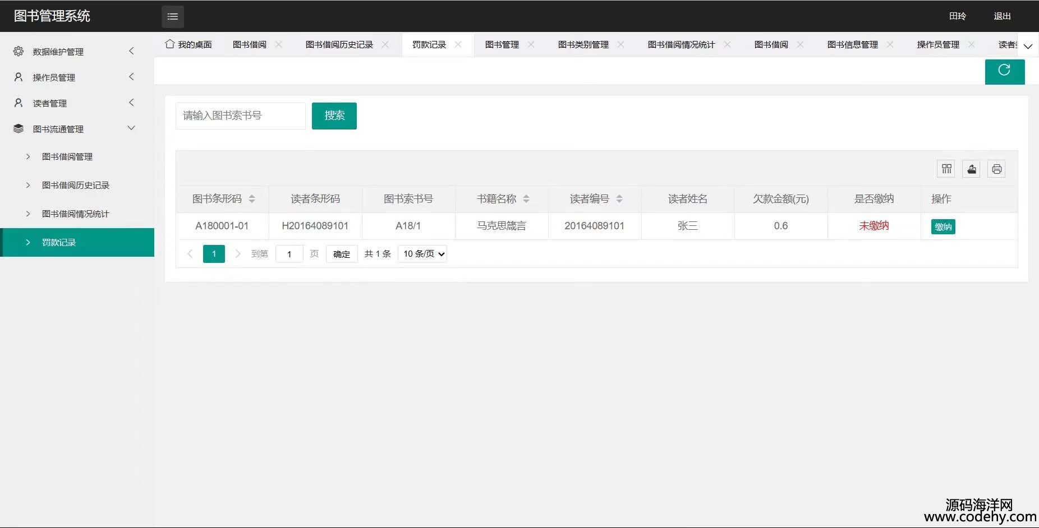The width and height of the screenshot is (1039, 528).
Task: Close the 罚款记录 tab
Action: 458,44
